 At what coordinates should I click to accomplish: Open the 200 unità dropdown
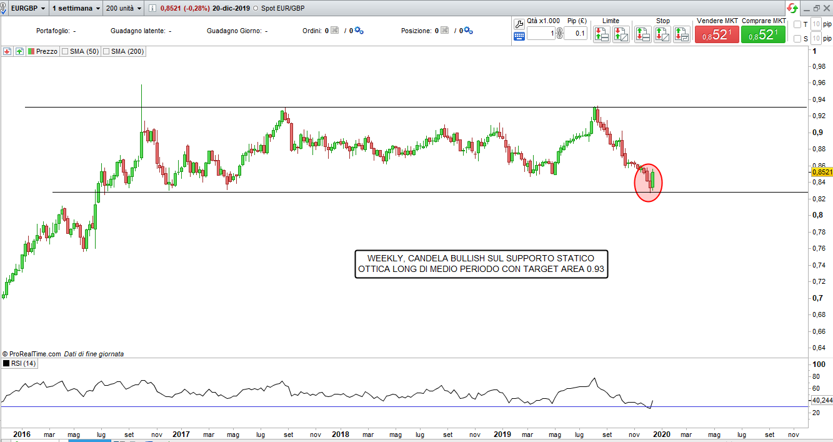pyautogui.click(x=124, y=9)
